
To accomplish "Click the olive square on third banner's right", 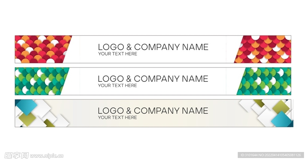I will (x=281, y=107).
